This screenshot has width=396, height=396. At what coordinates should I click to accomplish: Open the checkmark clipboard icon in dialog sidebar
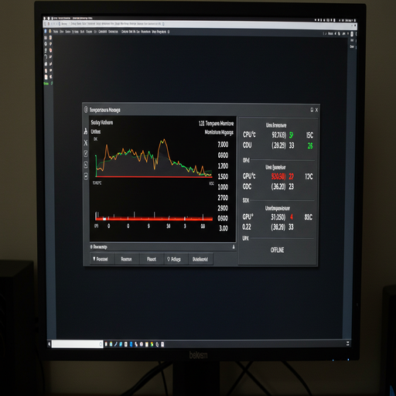click(x=86, y=154)
